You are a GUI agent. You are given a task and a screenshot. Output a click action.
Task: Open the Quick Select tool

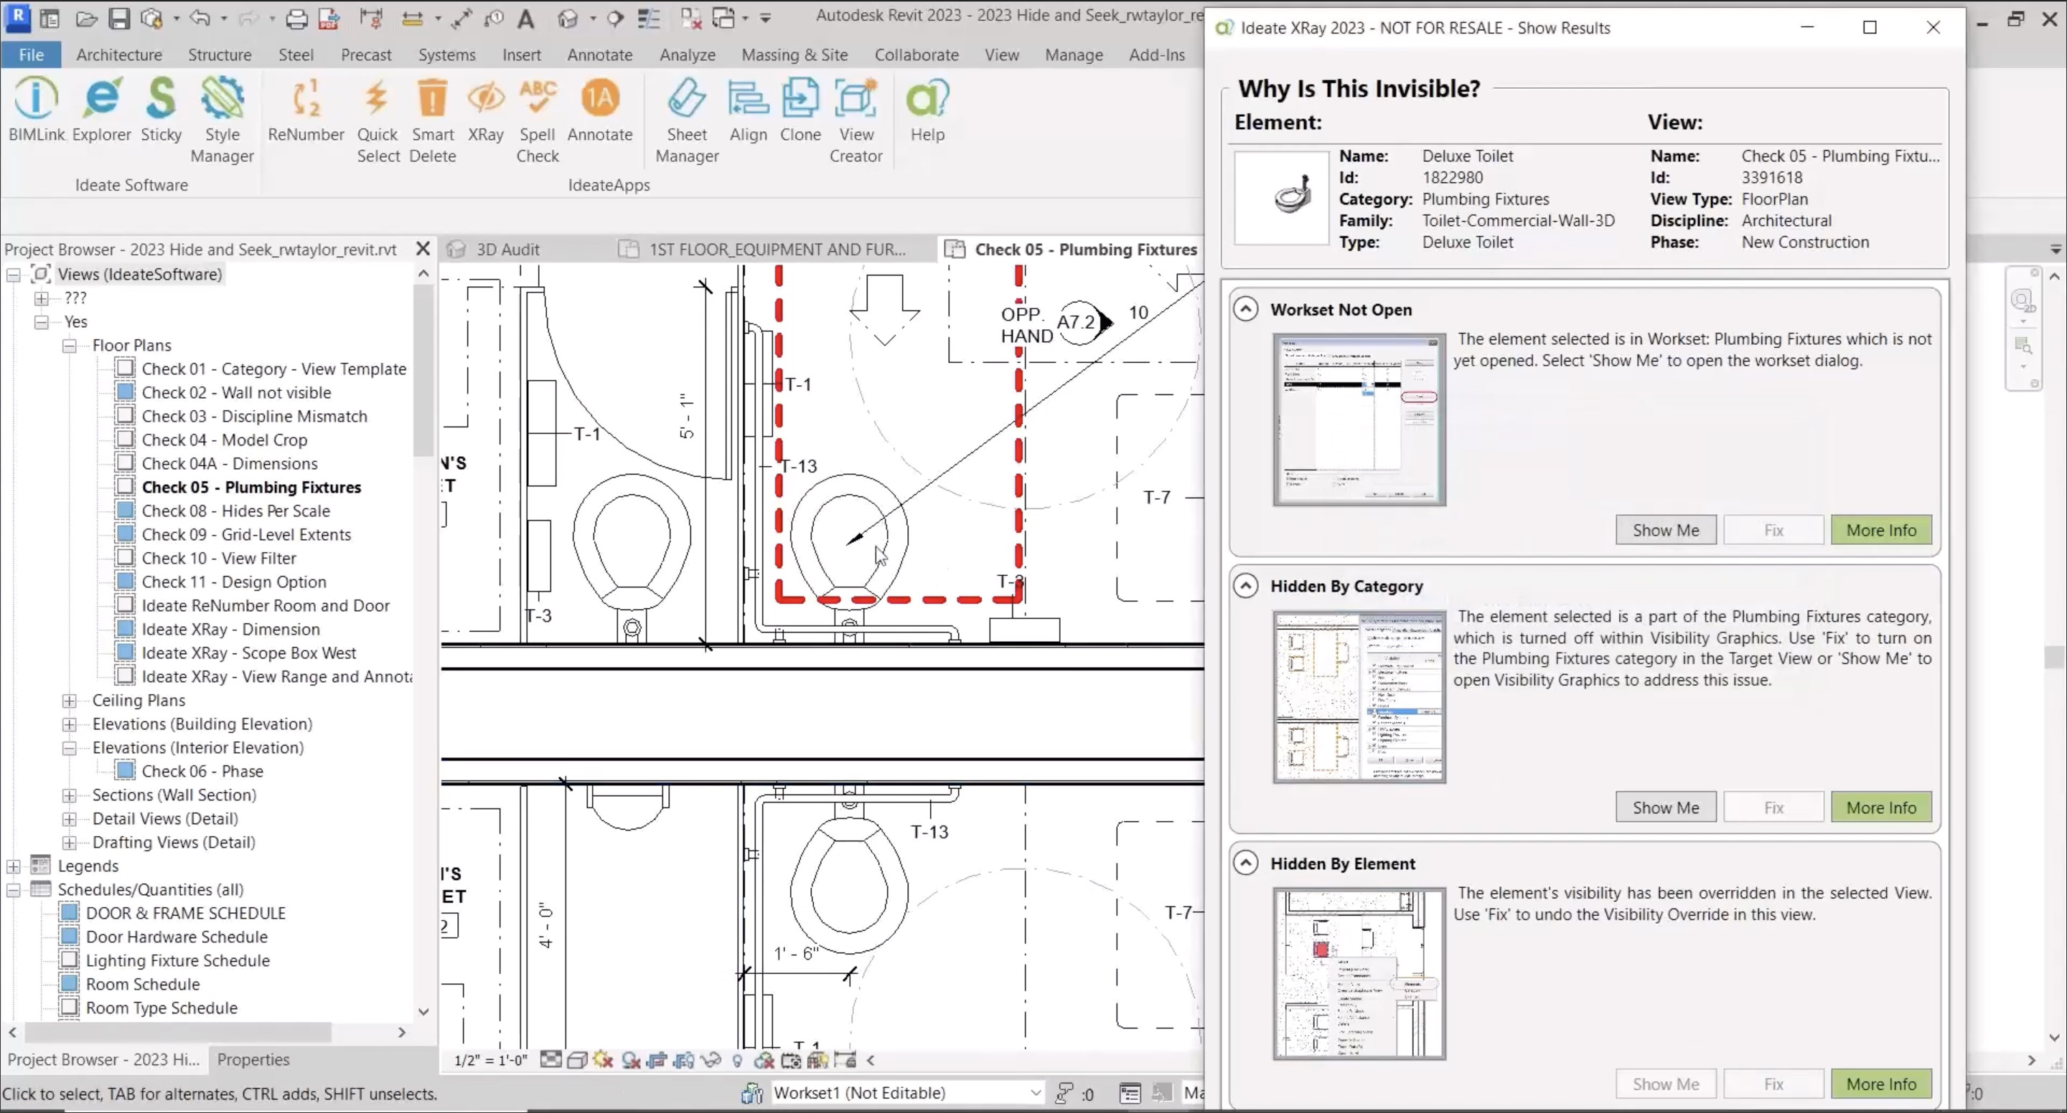(x=377, y=120)
